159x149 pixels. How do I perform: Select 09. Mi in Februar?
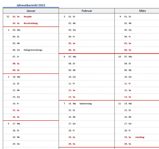tap(72, 70)
